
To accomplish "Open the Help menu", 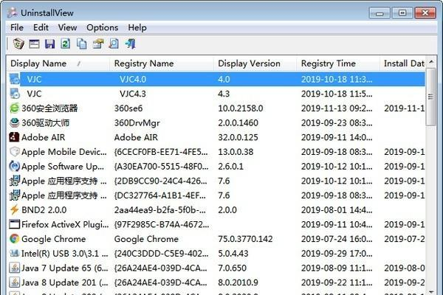I will click(137, 28).
